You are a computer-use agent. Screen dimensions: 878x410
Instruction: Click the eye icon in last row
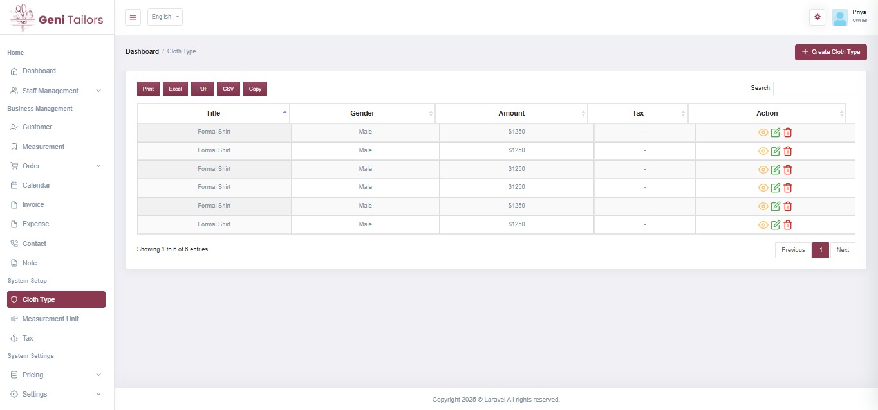pyautogui.click(x=763, y=225)
